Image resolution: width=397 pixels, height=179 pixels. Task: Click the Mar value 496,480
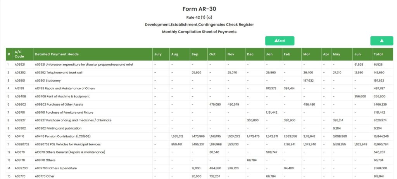pos(309,104)
